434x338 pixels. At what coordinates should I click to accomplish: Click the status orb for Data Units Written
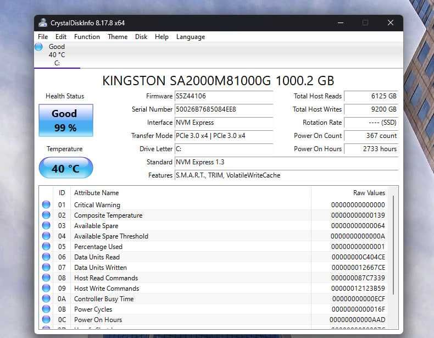point(46,268)
